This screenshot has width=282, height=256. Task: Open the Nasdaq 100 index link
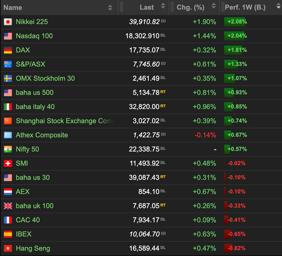34,36
